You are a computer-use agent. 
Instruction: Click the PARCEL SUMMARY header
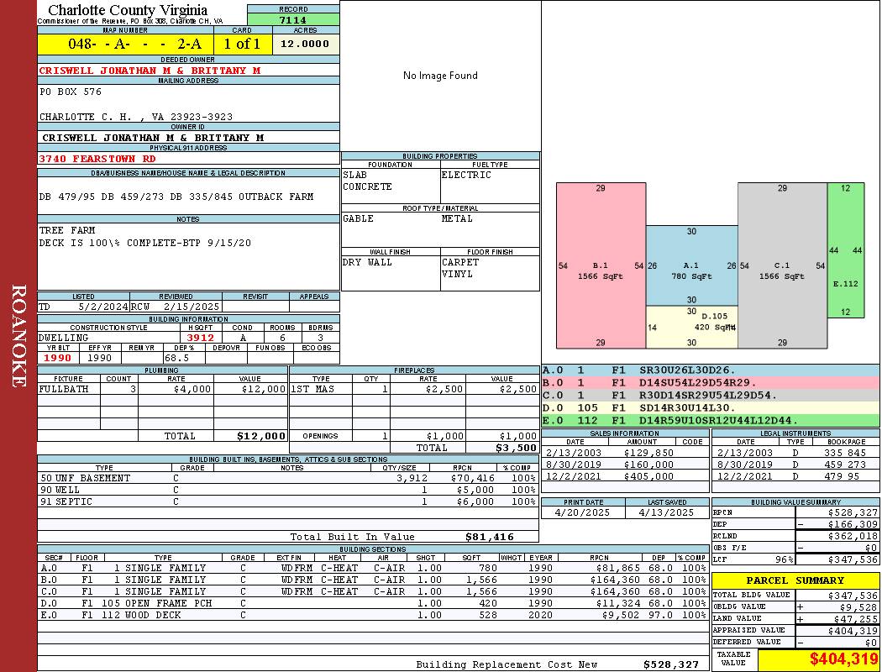coord(795,580)
